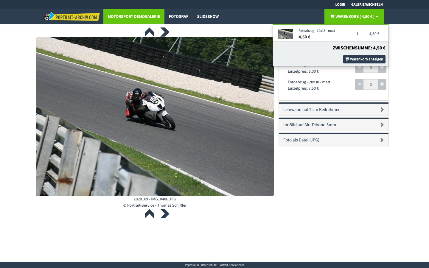The height and width of the screenshot is (268, 429).
Task: Click Zwischensumme: 4,50 € text
Action: (x=359, y=48)
